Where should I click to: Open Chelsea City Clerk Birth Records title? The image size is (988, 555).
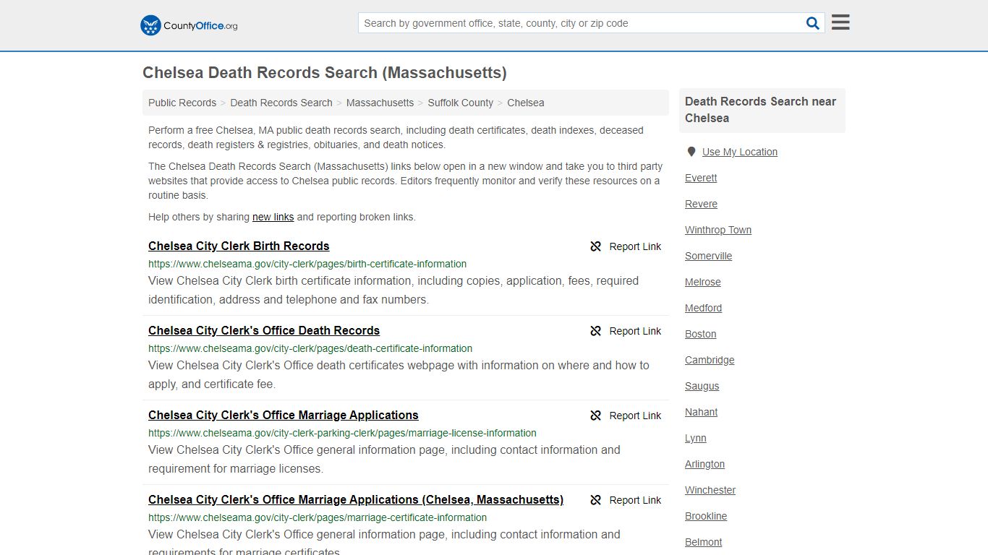239,246
